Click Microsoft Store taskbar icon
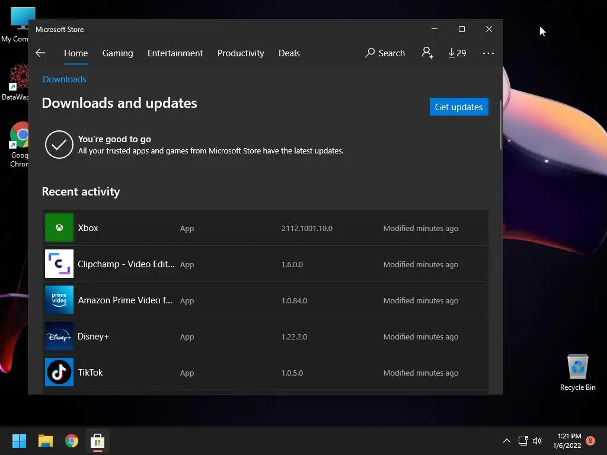This screenshot has height=455, width=607. (x=98, y=441)
